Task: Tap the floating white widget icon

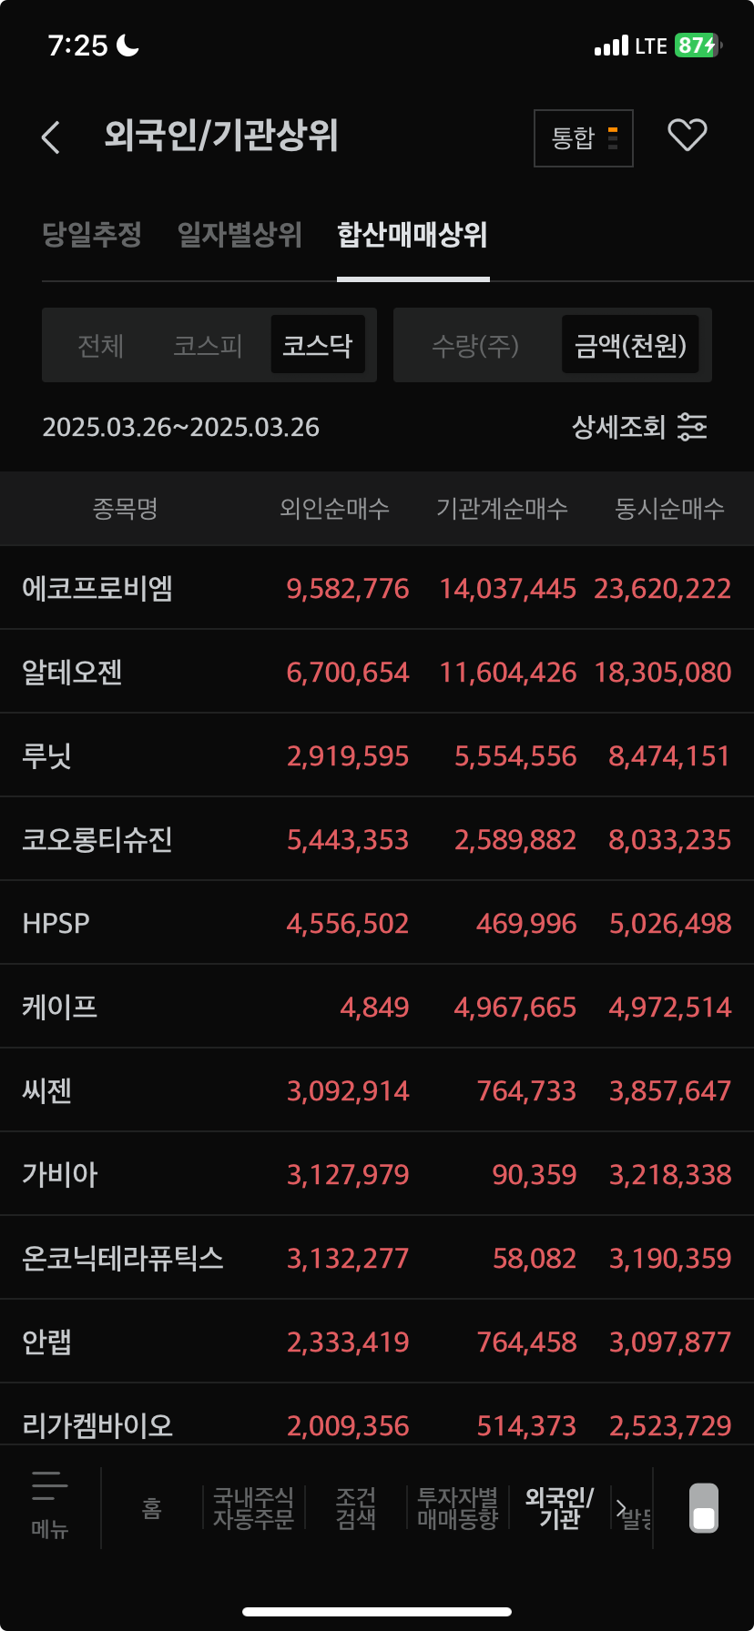Action: point(704,1508)
